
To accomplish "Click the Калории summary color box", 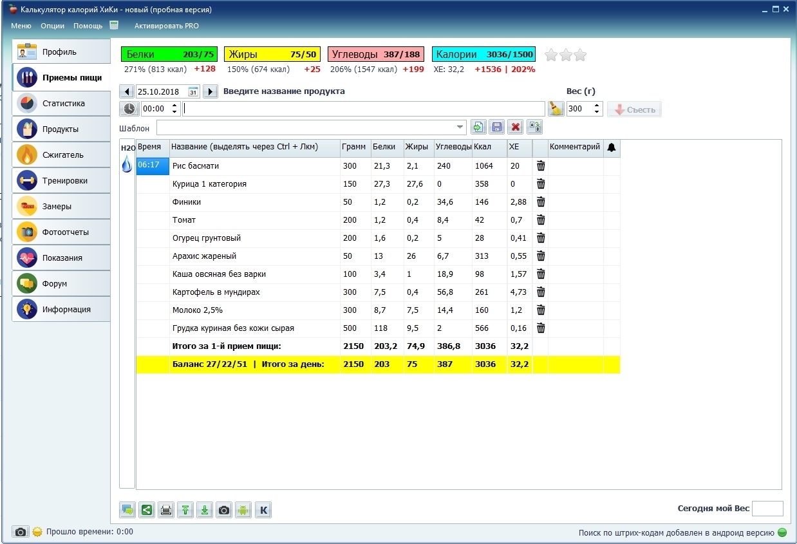I will coord(483,55).
